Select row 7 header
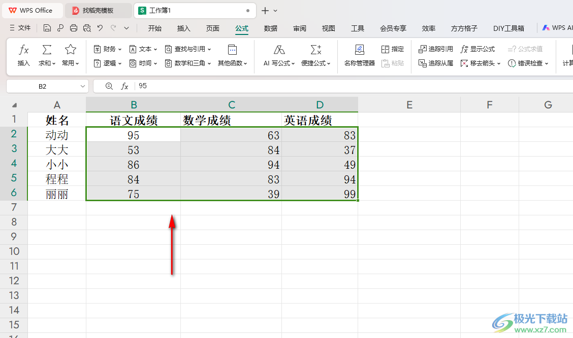Image resolution: width=573 pixels, height=338 pixels. point(14,207)
